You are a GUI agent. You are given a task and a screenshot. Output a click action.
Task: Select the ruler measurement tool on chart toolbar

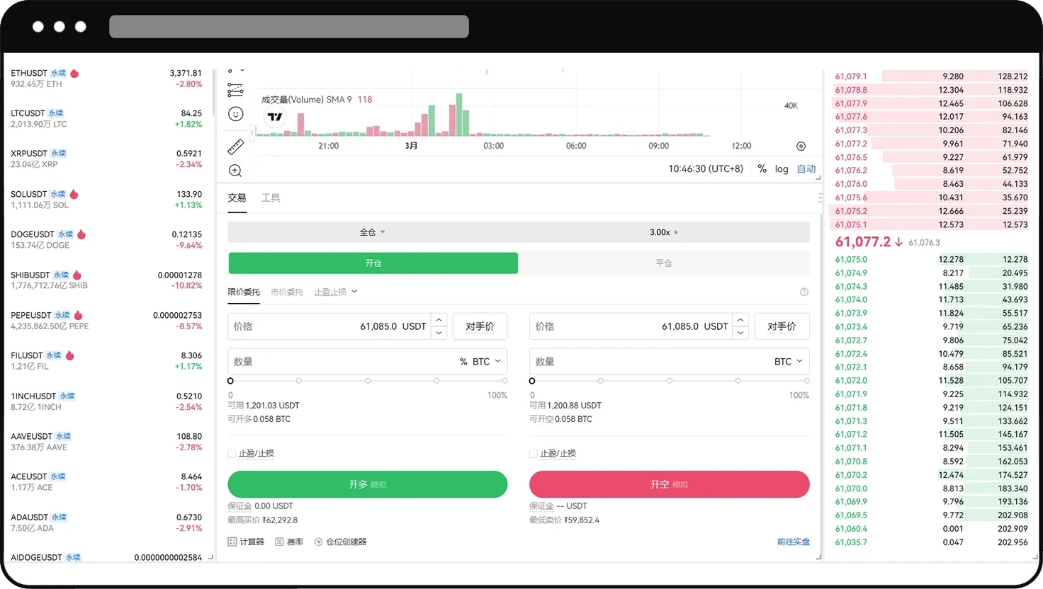click(x=236, y=147)
